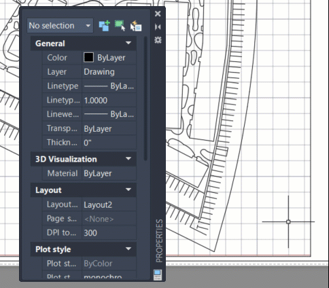329x288 pixels.
Task: Click the Linetype ByLayer value
Action: click(x=109, y=86)
